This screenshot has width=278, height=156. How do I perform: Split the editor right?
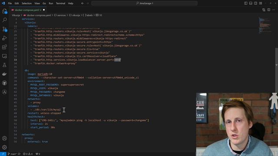coord(269,10)
